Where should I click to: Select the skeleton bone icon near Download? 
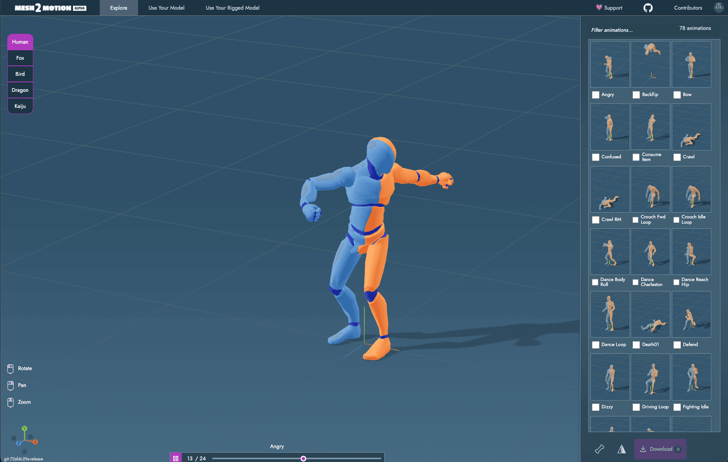[x=599, y=449]
